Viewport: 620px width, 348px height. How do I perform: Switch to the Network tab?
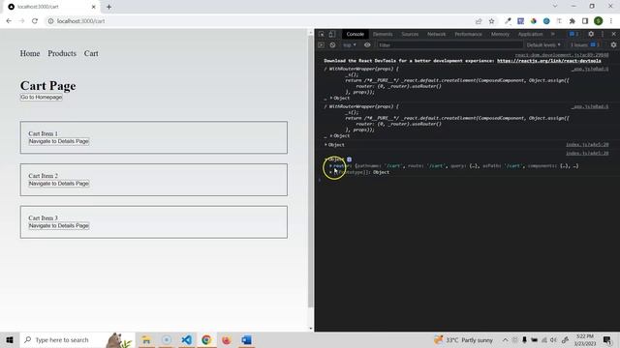(436, 35)
